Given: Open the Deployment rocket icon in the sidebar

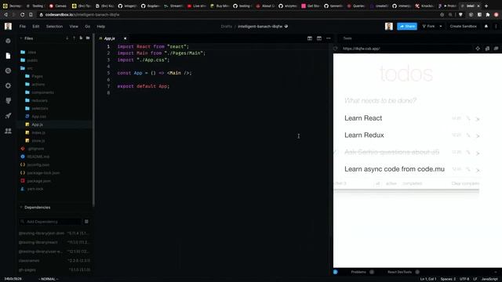Looking at the screenshot, I should click(x=8, y=116).
